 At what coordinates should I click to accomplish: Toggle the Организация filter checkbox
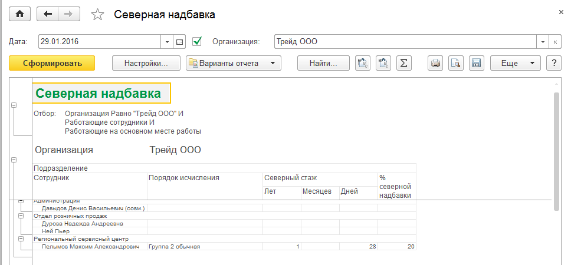(x=197, y=41)
